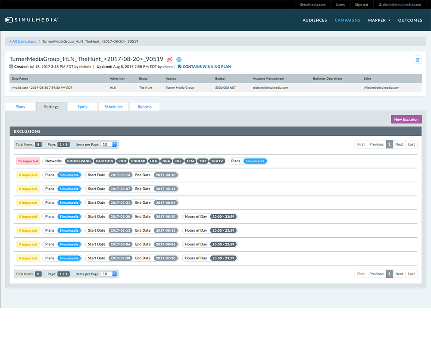Click top Total Items count badge 8
This screenshot has width=431, height=348.
(38, 144)
